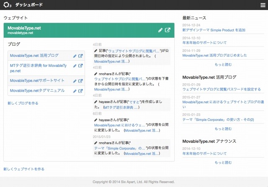Open テーマ「Simple Corporate」の使い方 - その(2) article
268x187 pixels.
pos(218,120)
